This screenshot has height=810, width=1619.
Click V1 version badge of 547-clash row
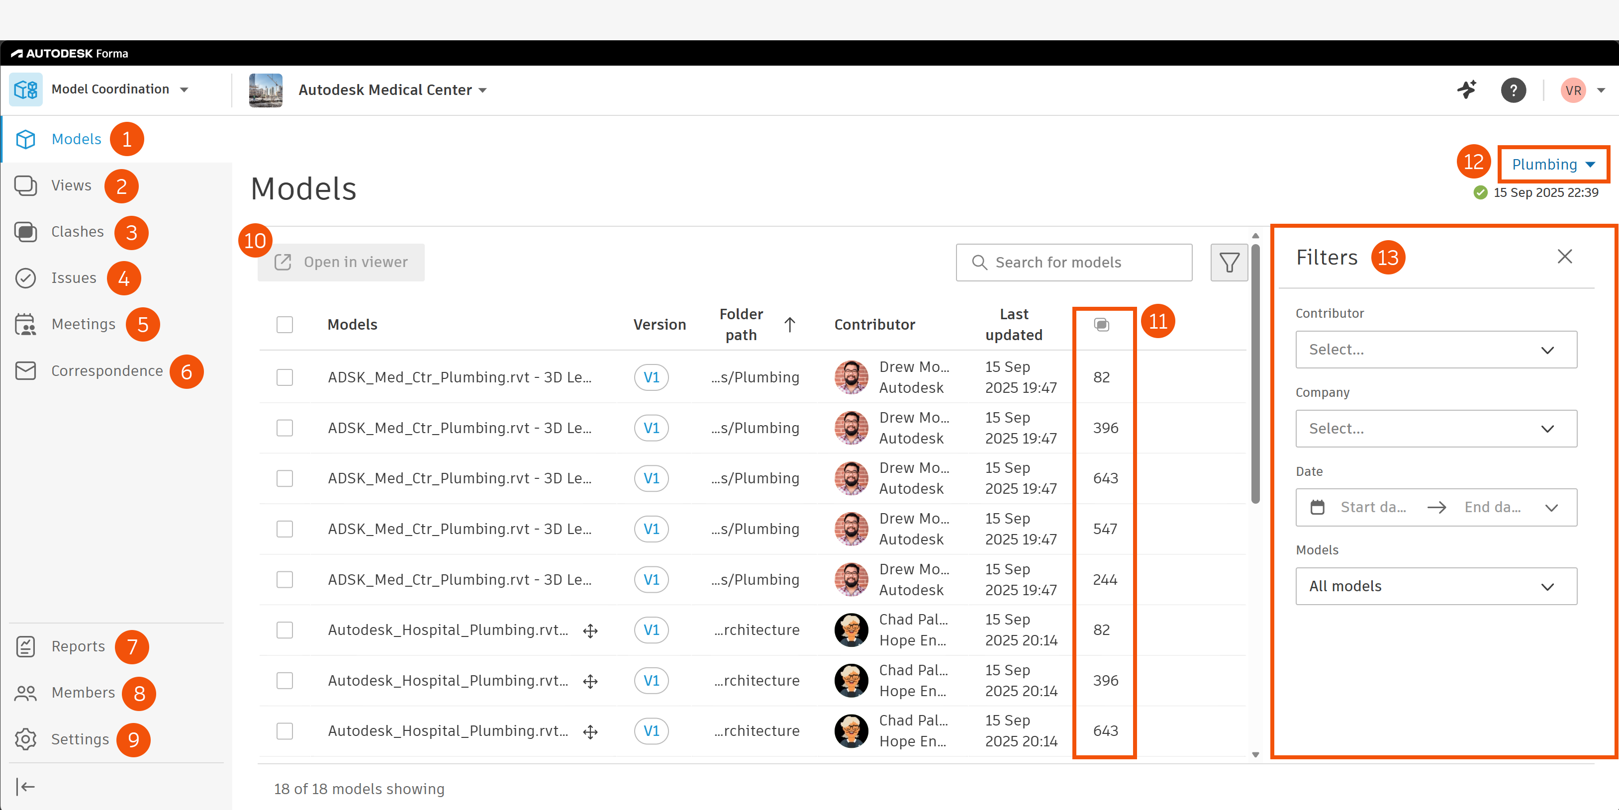(651, 529)
